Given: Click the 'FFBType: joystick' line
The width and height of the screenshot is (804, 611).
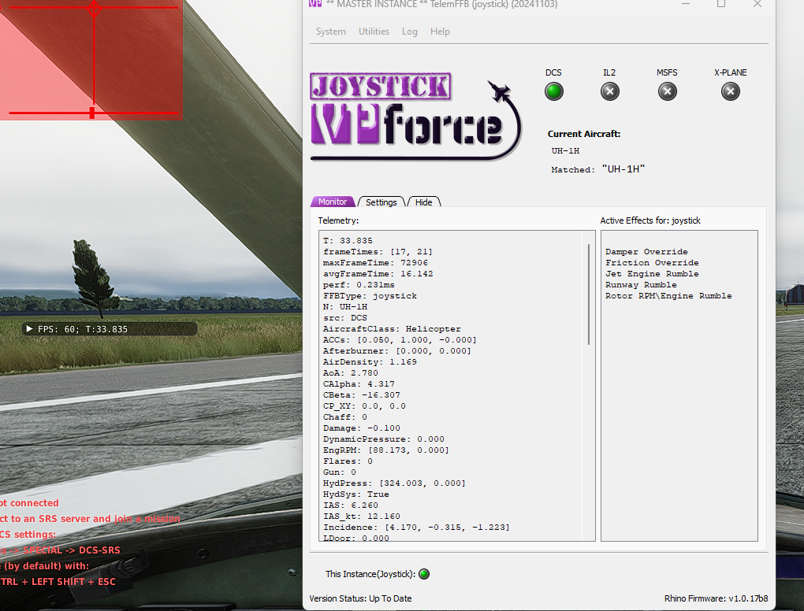Looking at the screenshot, I should coord(370,296).
